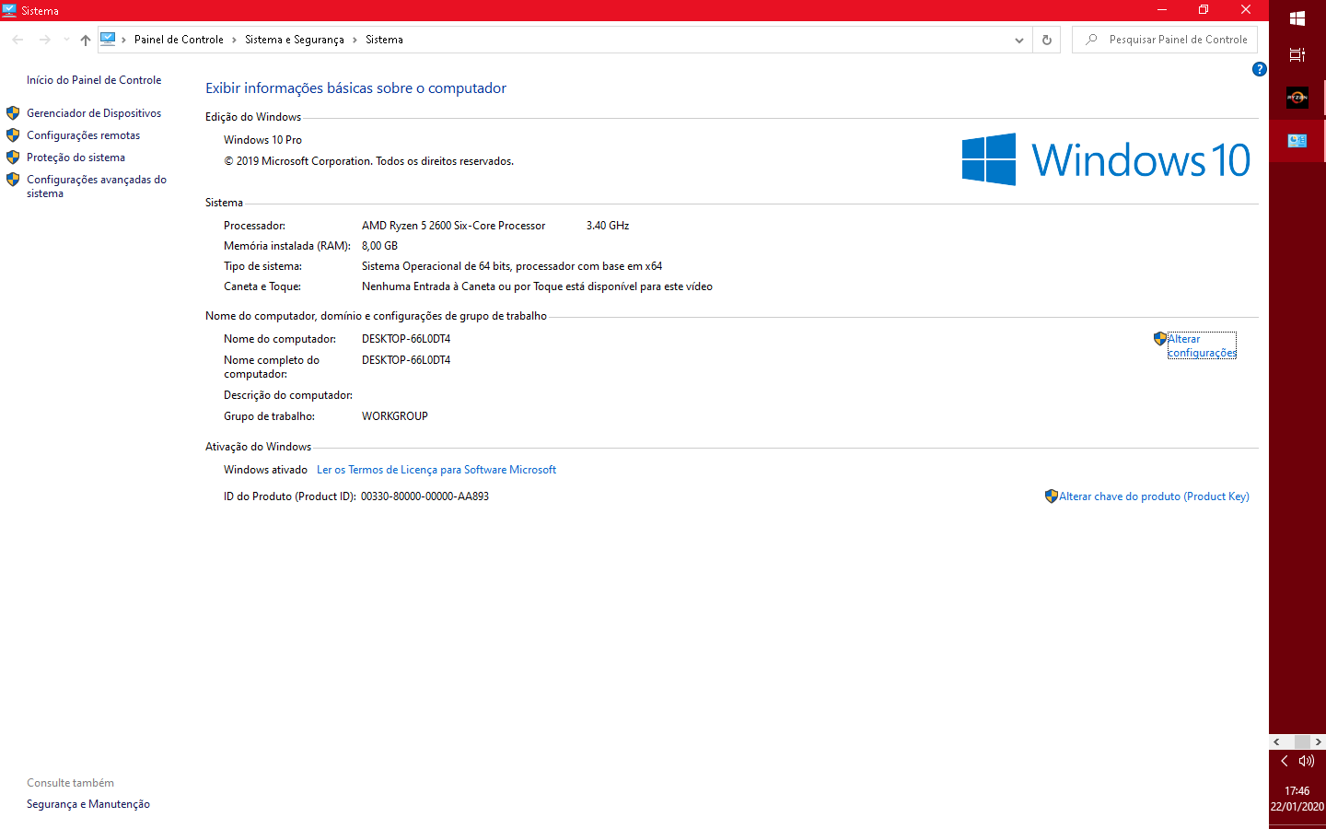The height and width of the screenshot is (829, 1326).
Task: Open Gerenciador de Dispositivos
Action: click(94, 113)
